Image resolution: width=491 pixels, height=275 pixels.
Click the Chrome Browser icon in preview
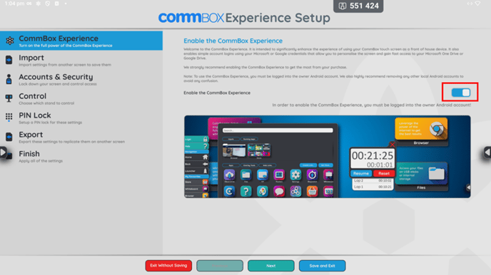[437, 129]
